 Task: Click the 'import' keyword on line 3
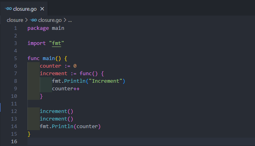click(x=37, y=43)
